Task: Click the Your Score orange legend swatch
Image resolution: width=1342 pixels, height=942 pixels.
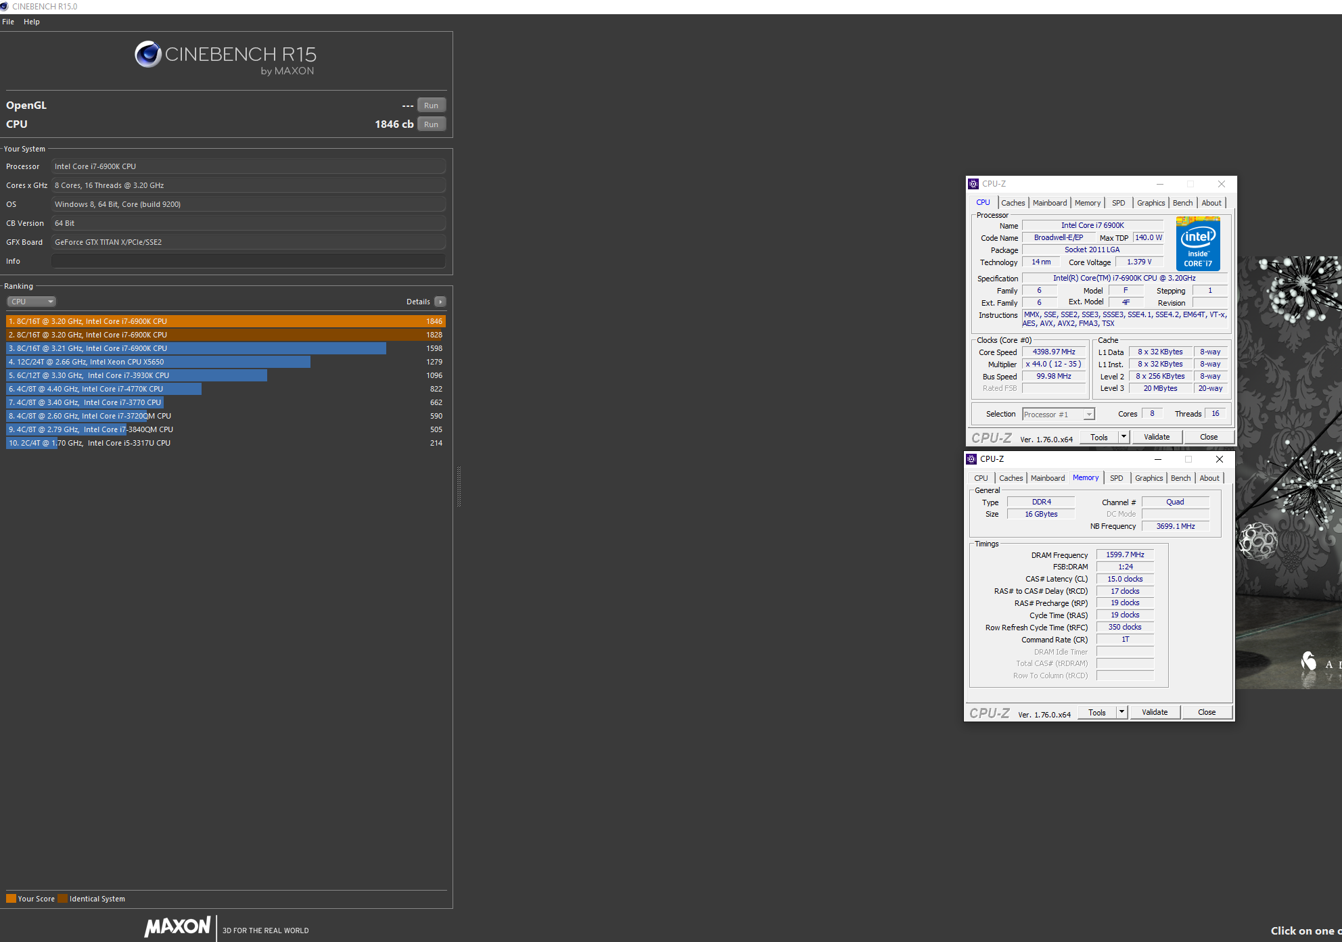Action: [11, 899]
